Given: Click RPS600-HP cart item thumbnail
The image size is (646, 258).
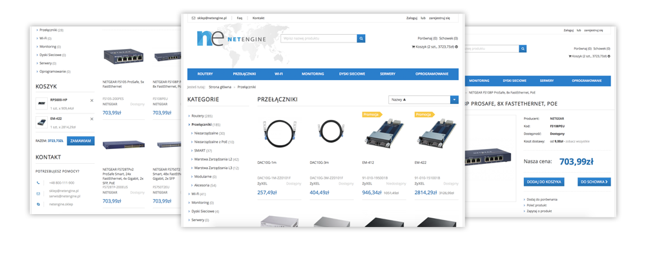Looking at the screenshot, I should [41, 103].
